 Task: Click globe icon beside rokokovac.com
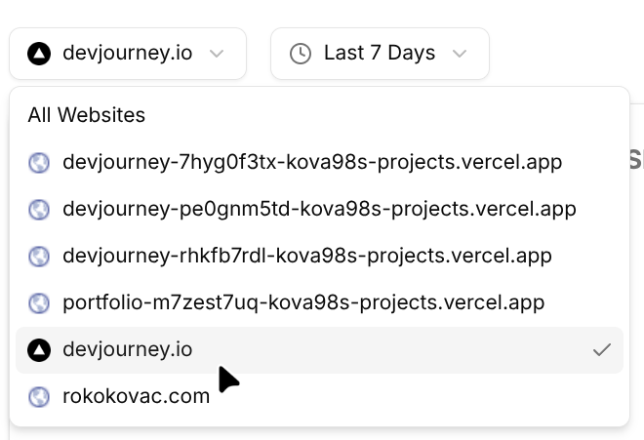[39, 396]
